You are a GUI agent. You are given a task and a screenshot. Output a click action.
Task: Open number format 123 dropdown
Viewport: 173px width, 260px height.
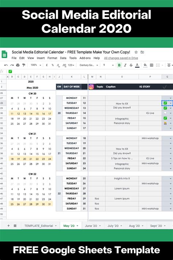[71, 65]
